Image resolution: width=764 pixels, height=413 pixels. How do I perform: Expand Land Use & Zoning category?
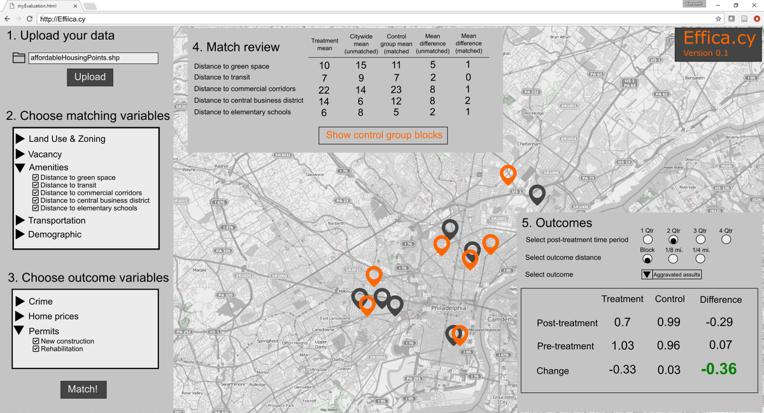click(20, 139)
